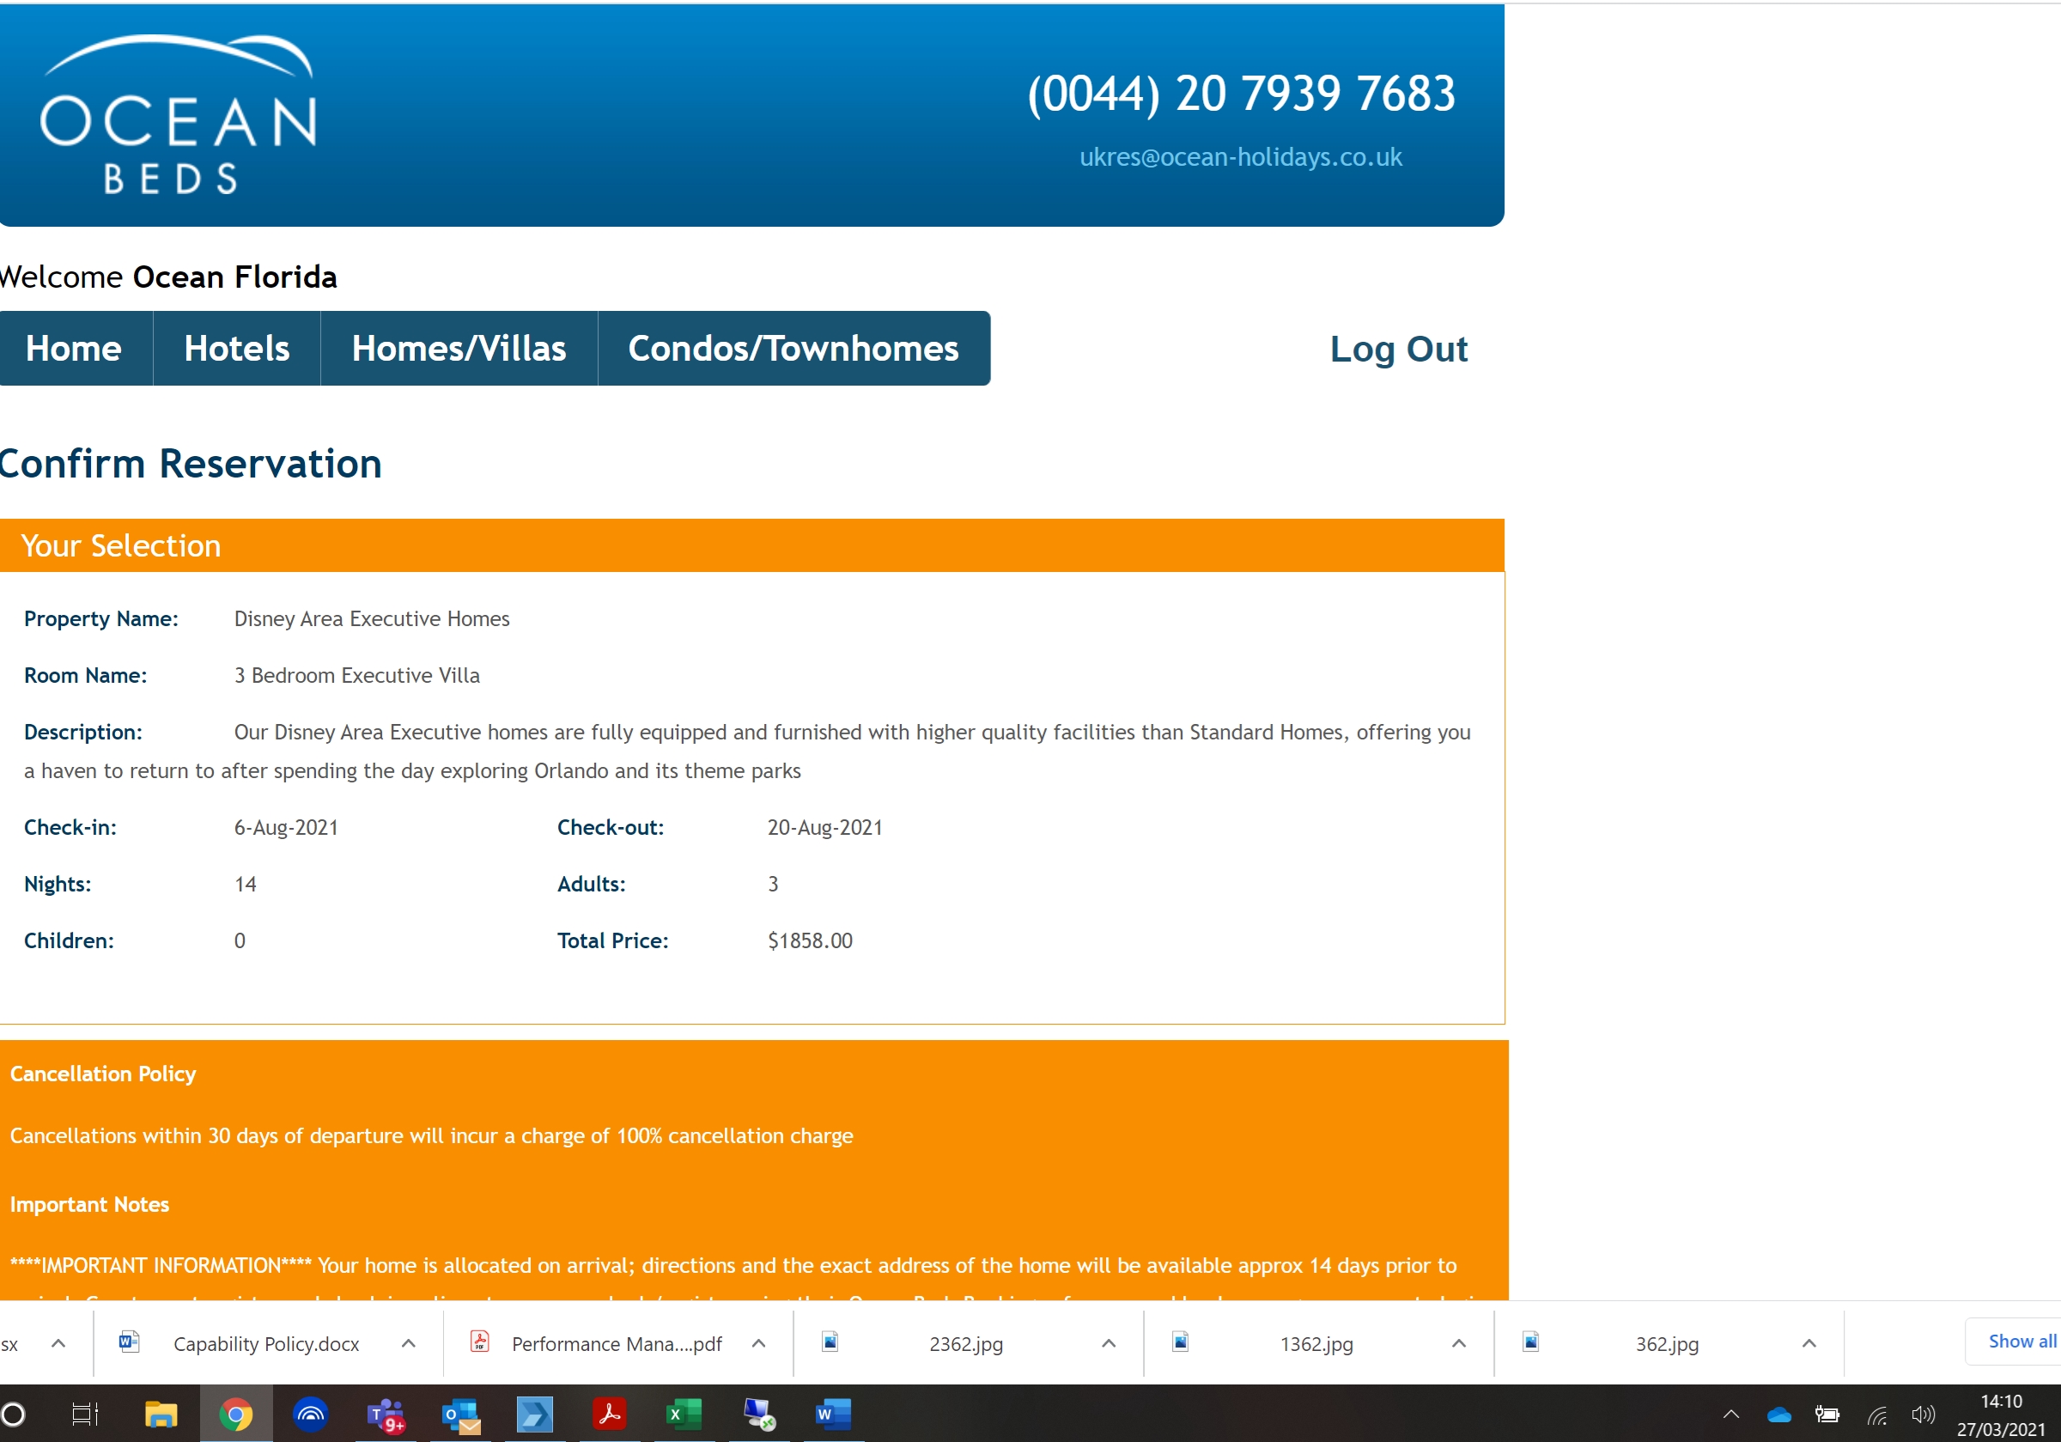Viewport: 2061px width, 1442px height.
Task: Open Adobe Acrobat from the taskbar
Action: point(610,1415)
